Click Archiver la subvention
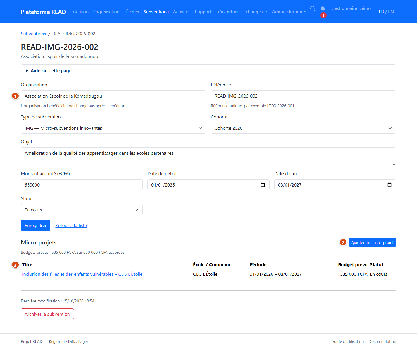Image resolution: width=417 pixels, height=349 pixels. click(x=47, y=314)
